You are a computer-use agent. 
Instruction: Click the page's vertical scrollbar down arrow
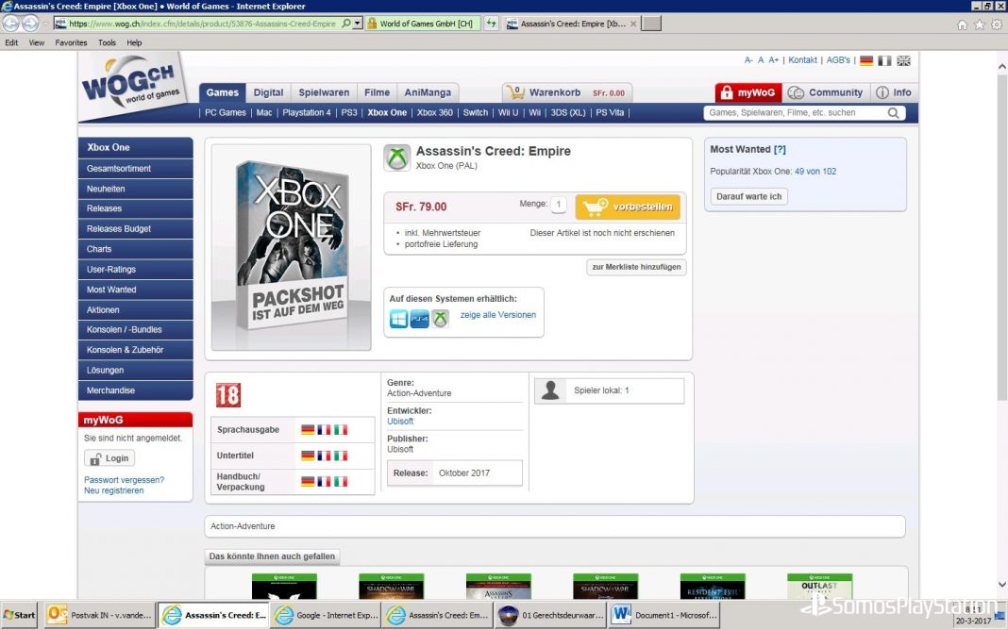(x=1001, y=585)
